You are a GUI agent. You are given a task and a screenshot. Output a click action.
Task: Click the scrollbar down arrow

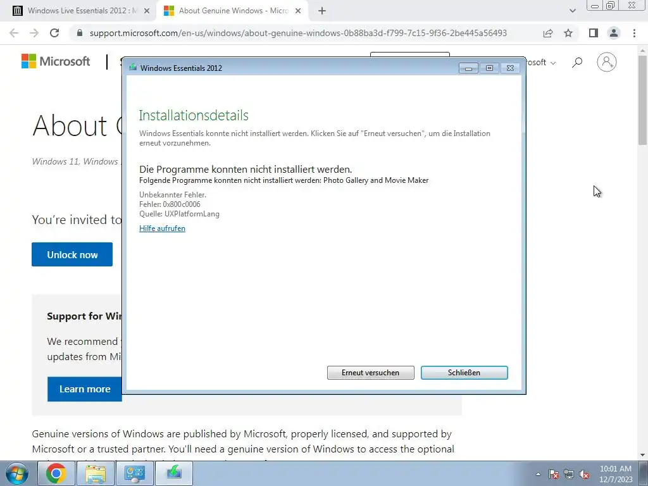[643, 455]
